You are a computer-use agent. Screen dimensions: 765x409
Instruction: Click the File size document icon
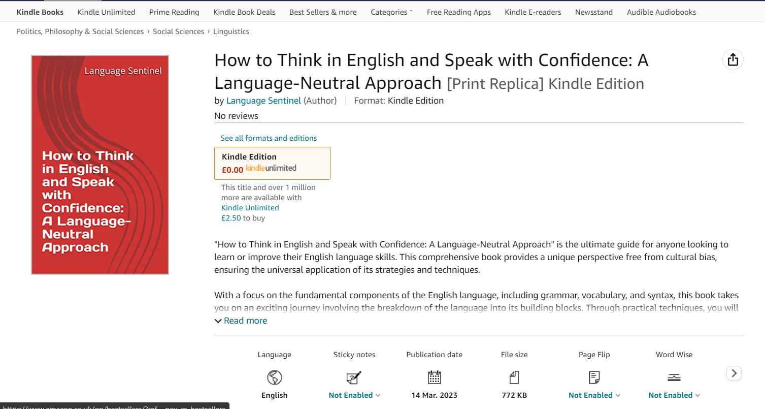[x=514, y=377]
